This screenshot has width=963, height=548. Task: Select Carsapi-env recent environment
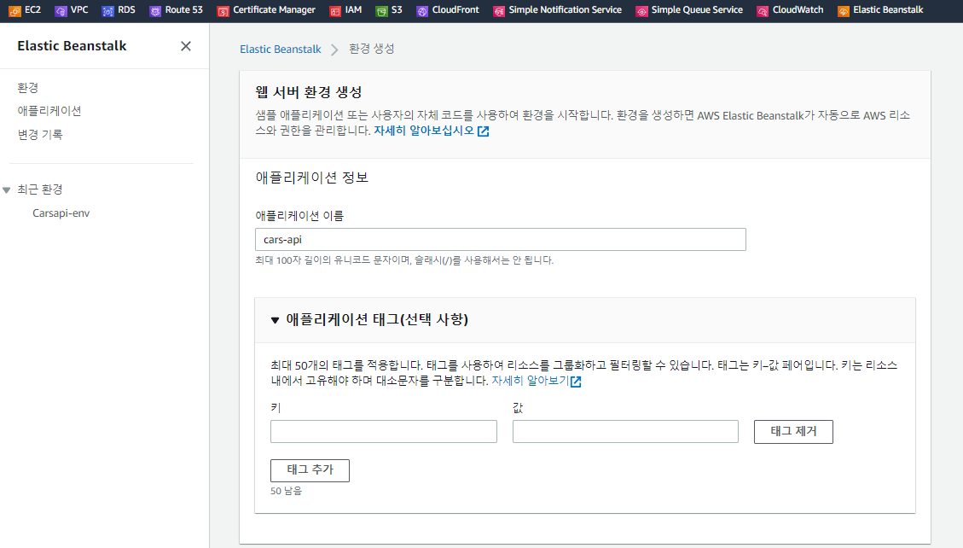[61, 213]
